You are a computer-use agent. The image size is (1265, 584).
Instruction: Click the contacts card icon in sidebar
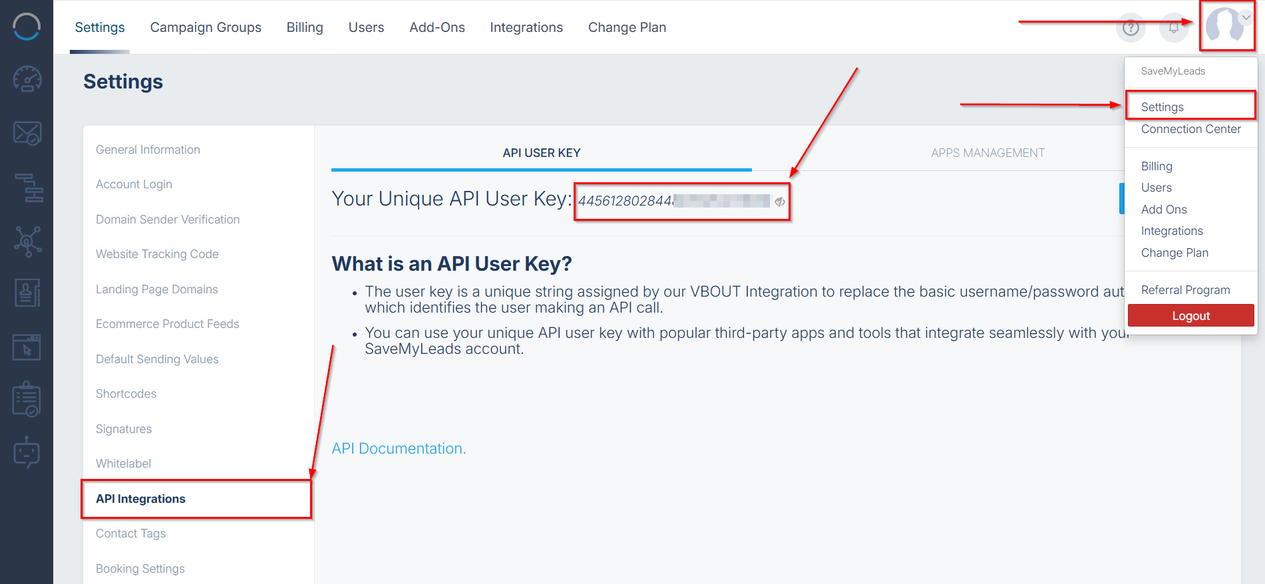click(27, 293)
